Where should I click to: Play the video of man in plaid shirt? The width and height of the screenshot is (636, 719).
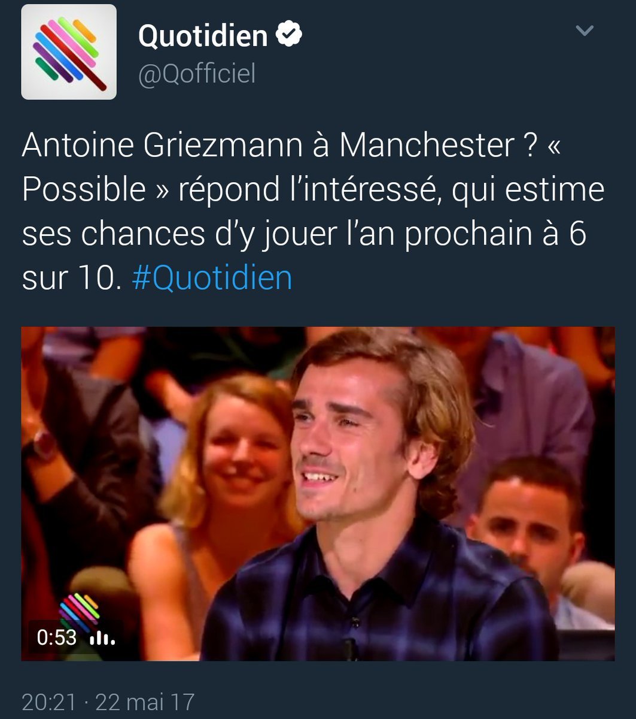(318, 494)
